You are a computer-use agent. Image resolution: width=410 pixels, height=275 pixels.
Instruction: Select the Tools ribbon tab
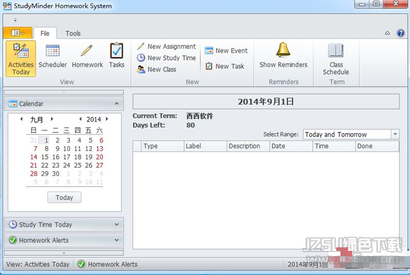(73, 34)
